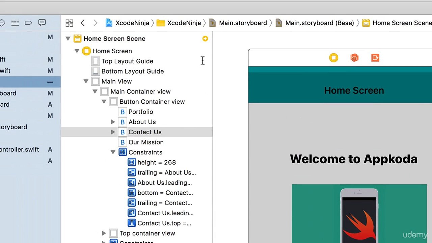Viewport: 432px width, 243px height.
Task: Click the Bottom Layout Guide icon
Action: pos(96,71)
